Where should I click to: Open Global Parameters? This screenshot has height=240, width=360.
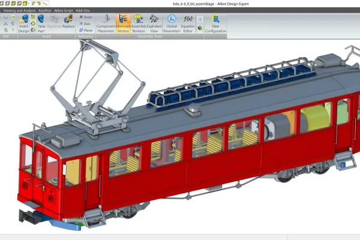172,23
